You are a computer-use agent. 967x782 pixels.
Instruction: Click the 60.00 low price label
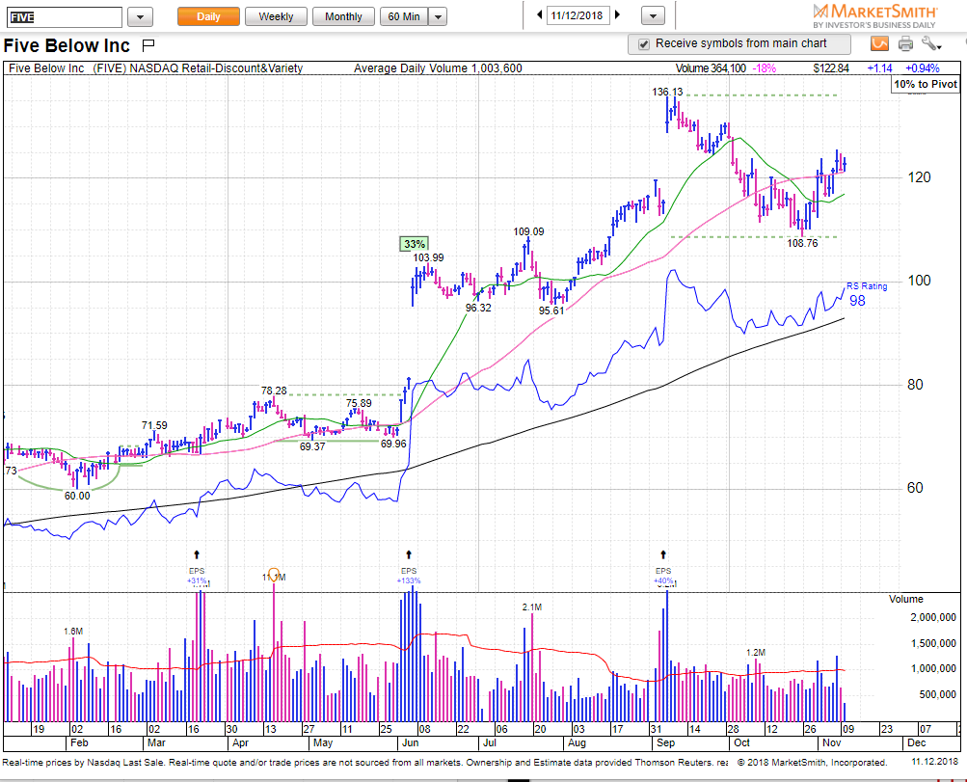point(77,496)
